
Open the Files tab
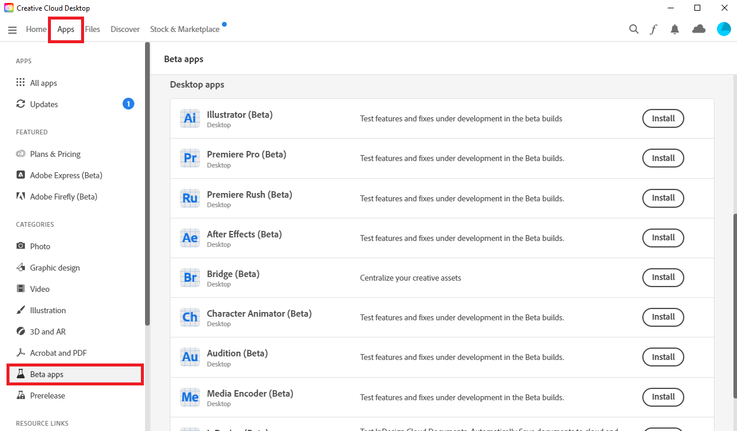click(92, 29)
